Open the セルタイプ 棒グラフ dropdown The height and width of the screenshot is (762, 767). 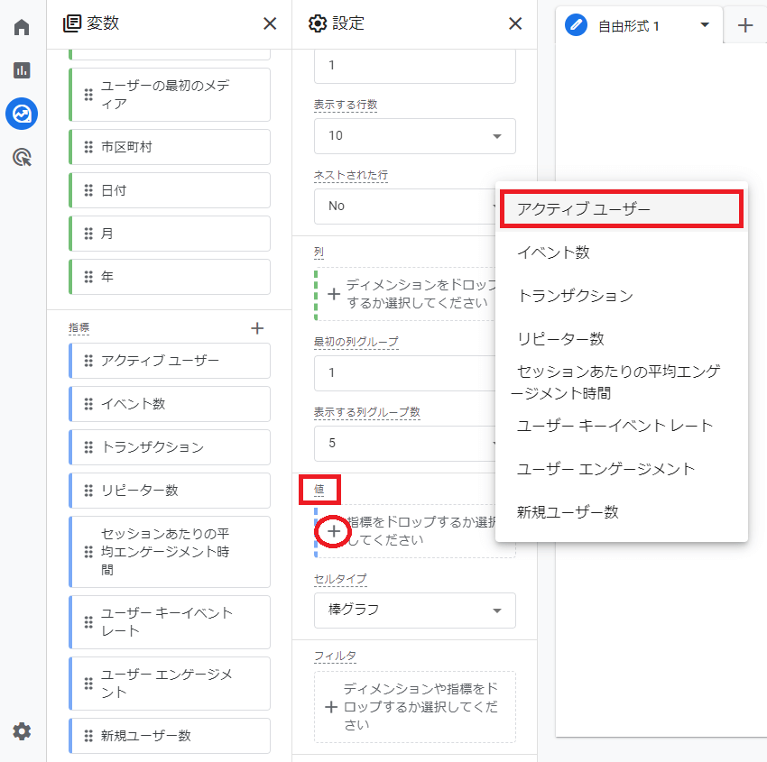(414, 611)
